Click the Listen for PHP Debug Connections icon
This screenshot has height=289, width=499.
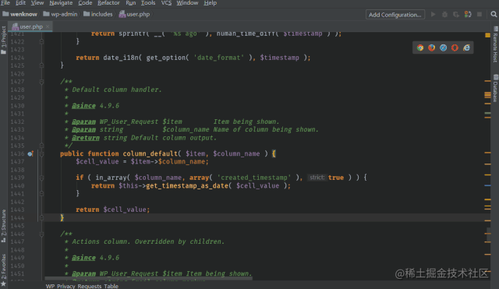(468, 14)
